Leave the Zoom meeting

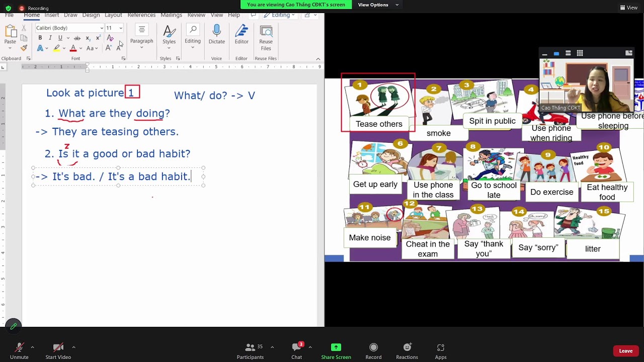(626, 351)
